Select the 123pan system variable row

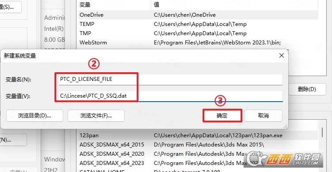[x=198, y=135]
